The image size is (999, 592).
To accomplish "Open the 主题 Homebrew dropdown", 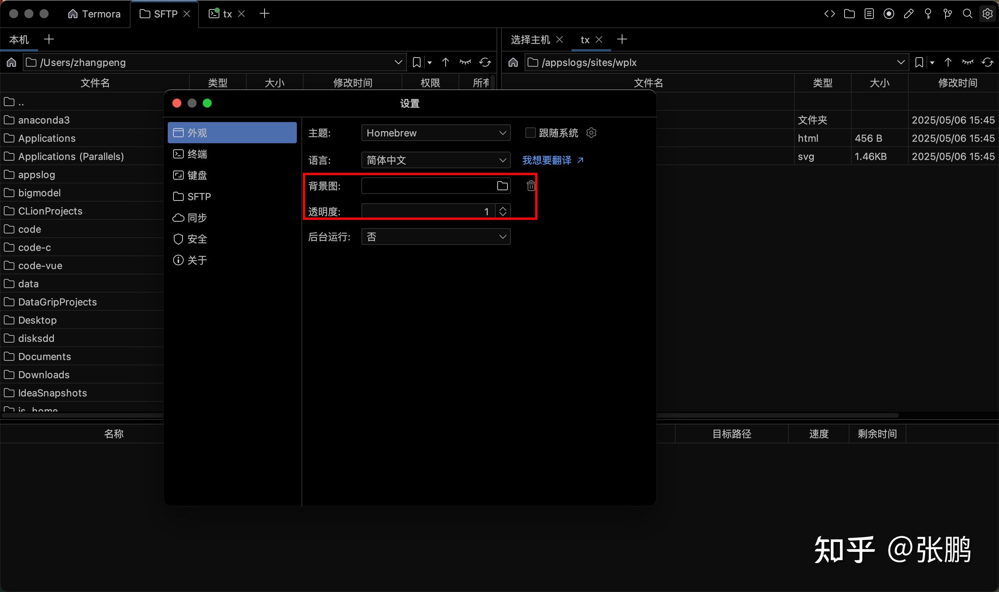I will [435, 133].
